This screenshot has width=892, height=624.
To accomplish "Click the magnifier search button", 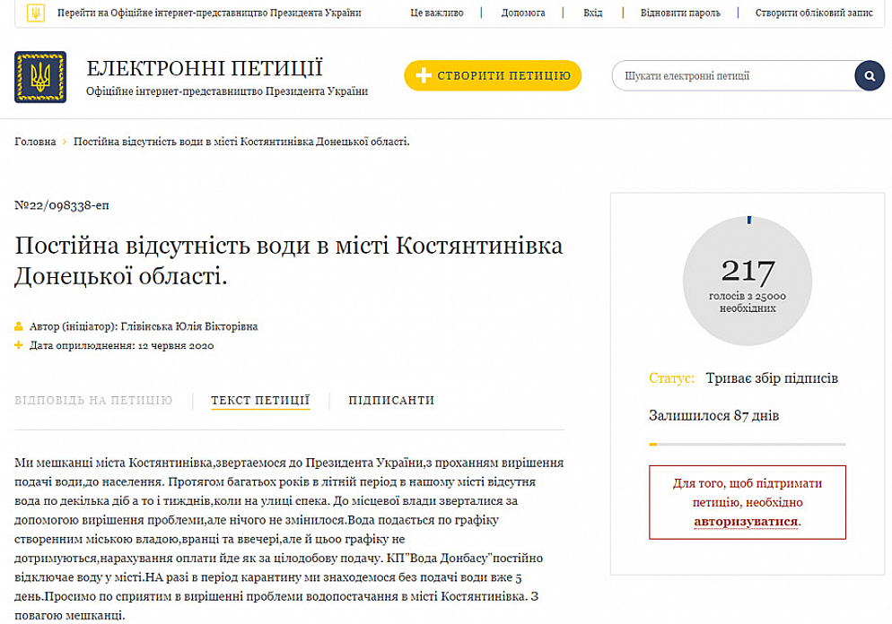I will click(x=869, y=76).
